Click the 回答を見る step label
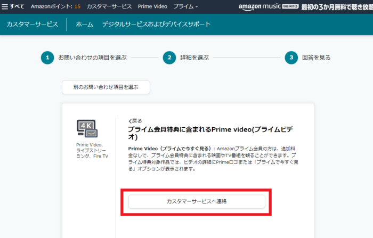 coord(316,58)
